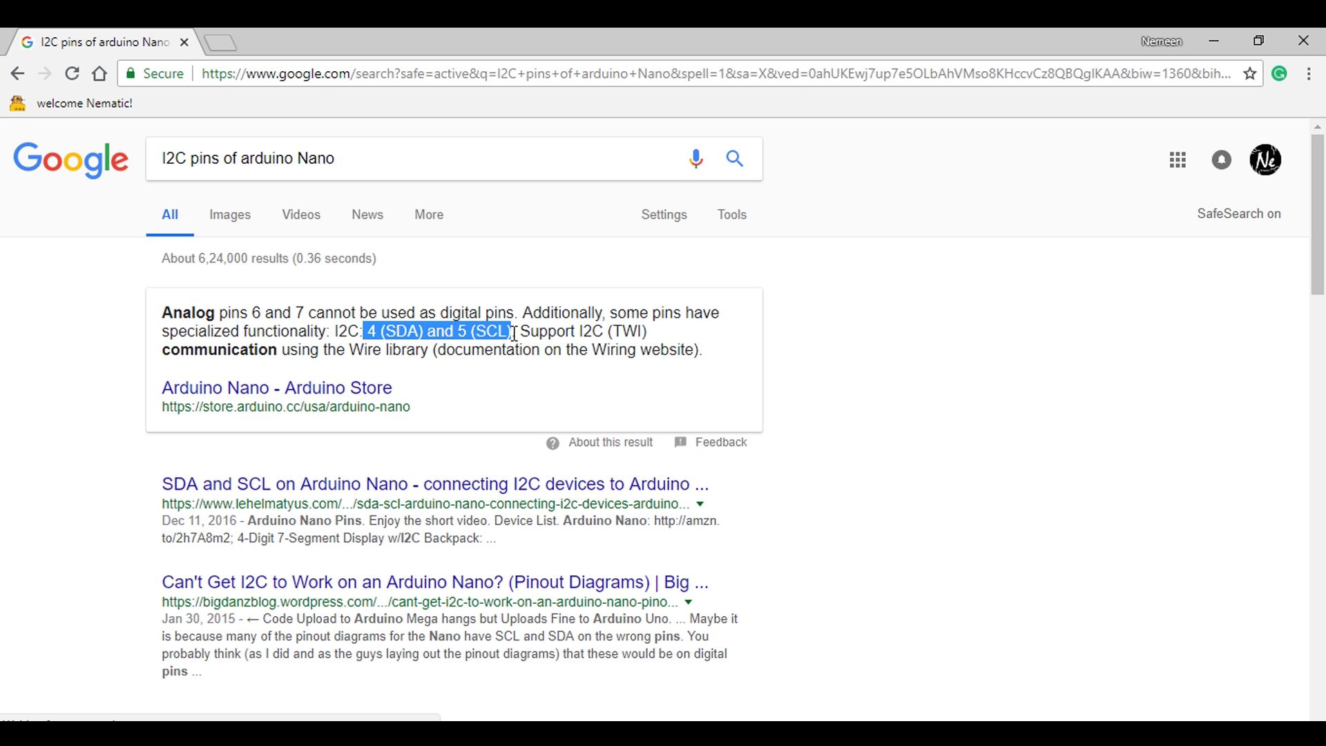
Task: Click the microphone voice search icon
Action: tap(695, 159)
